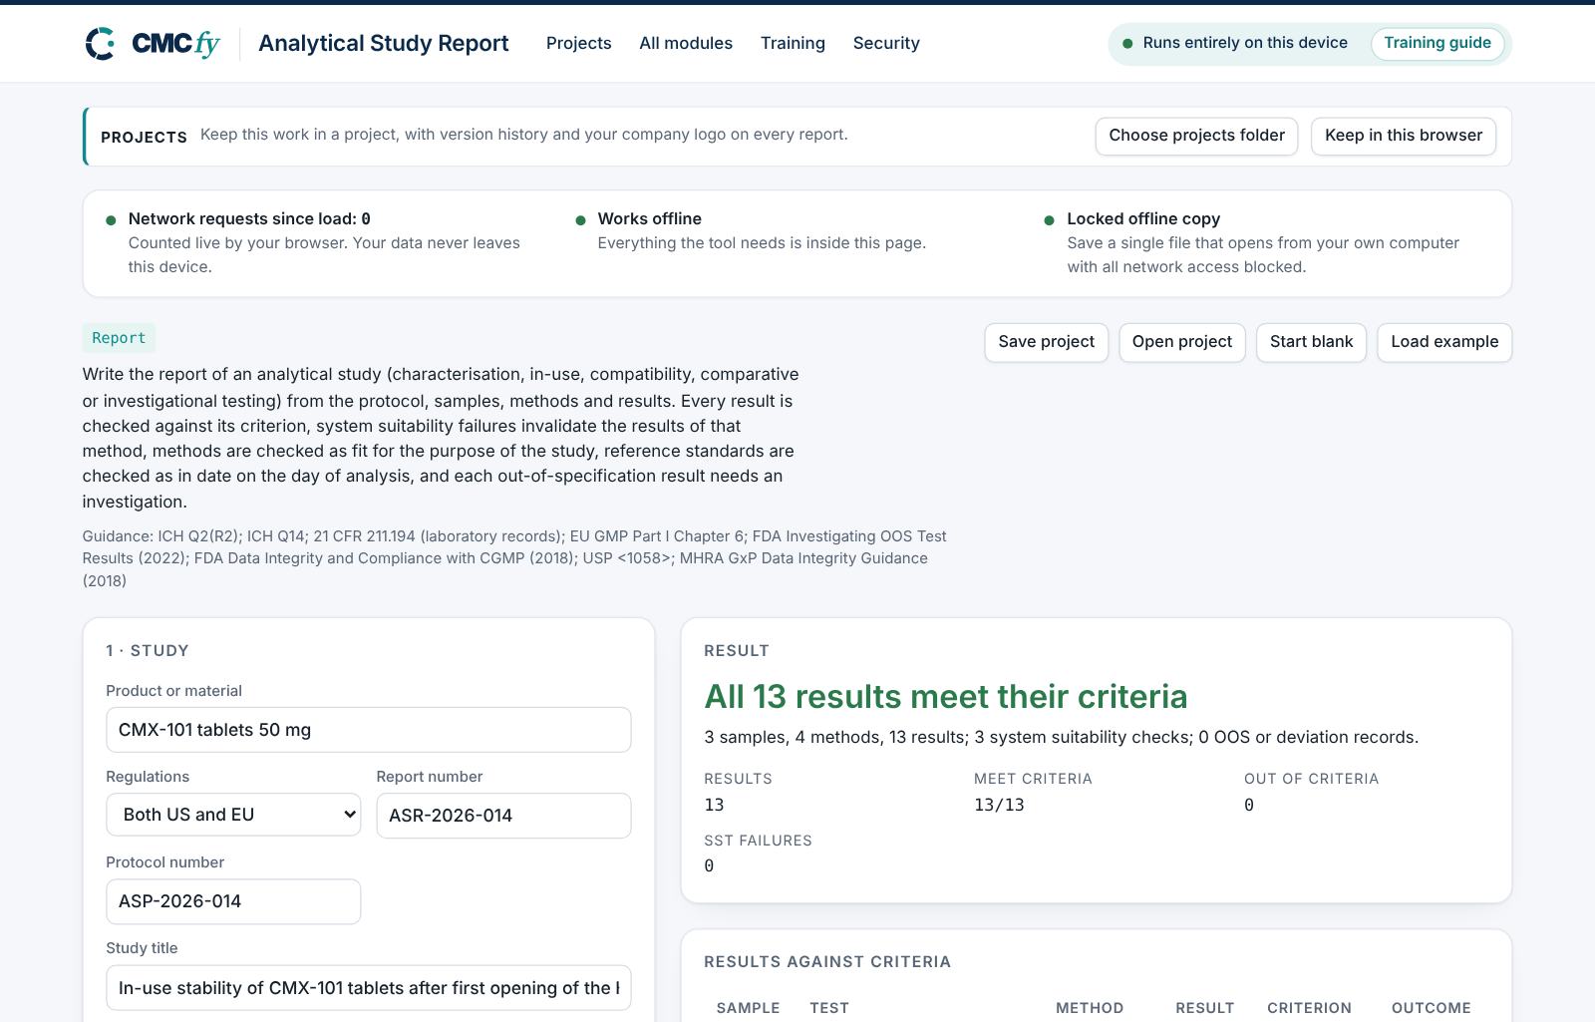
Task: Click the CMCfy logo icon
Action: (x=100, y=44)
